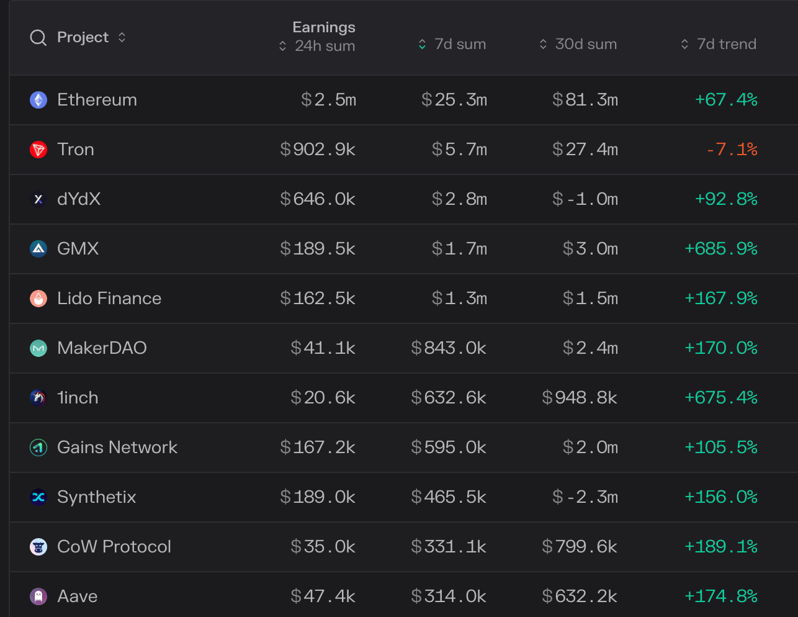798x617 pixels.
Task: Click Aave's $632.2k 30d value
Action: [580, 597]
